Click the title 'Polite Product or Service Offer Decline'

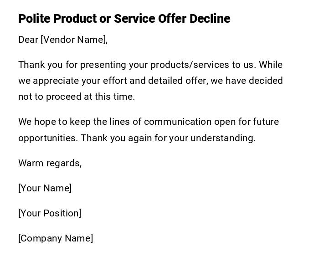coord(124,19)
